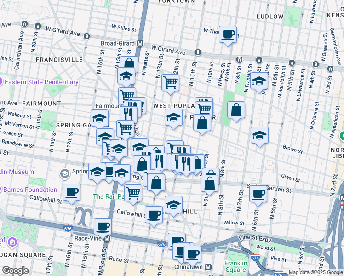Click the Corinthian Ave street label
Image resolution: width=344 pixels, height=276 pixels.
[x=19, y=51]
